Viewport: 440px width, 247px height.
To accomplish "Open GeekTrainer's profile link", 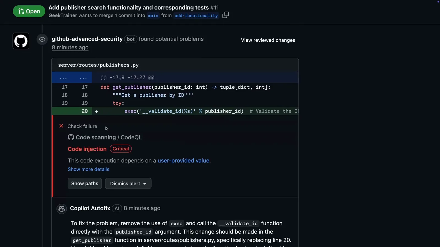I will pos(63,15).
